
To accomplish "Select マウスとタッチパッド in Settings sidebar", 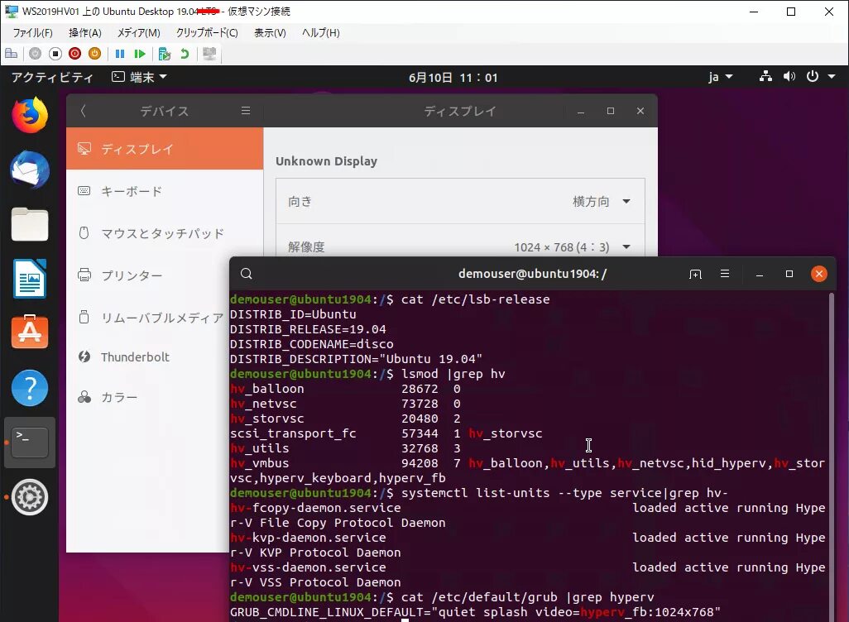I will point(165,233).
